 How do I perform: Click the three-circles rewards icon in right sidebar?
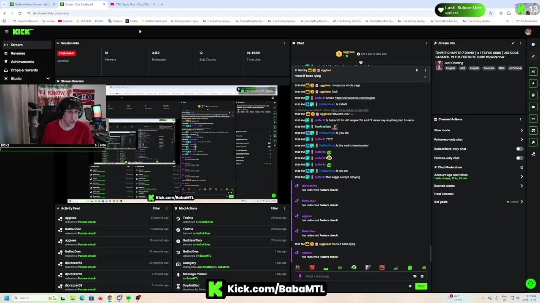point(533,154)
